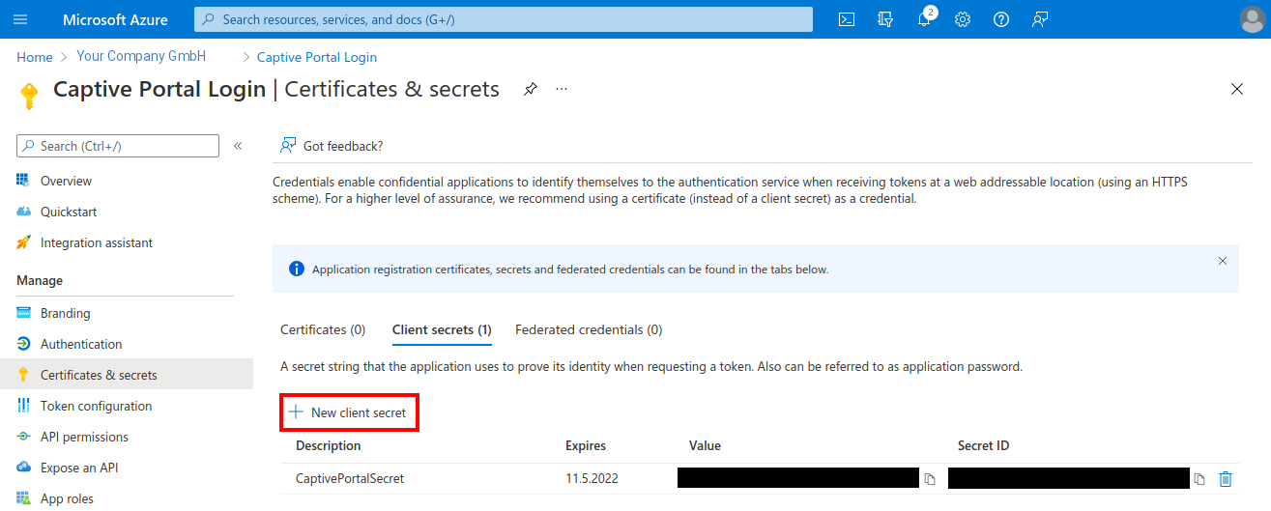Open Got feedback? link

(332, 146)
